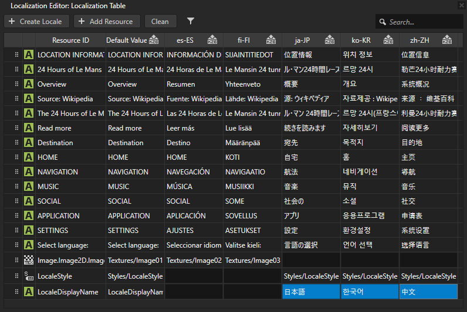Image resolution: width=467 pixels, height=312 pixels.
Task: Grab the drag handle of HOME row
Action: (x=16, y=157)
